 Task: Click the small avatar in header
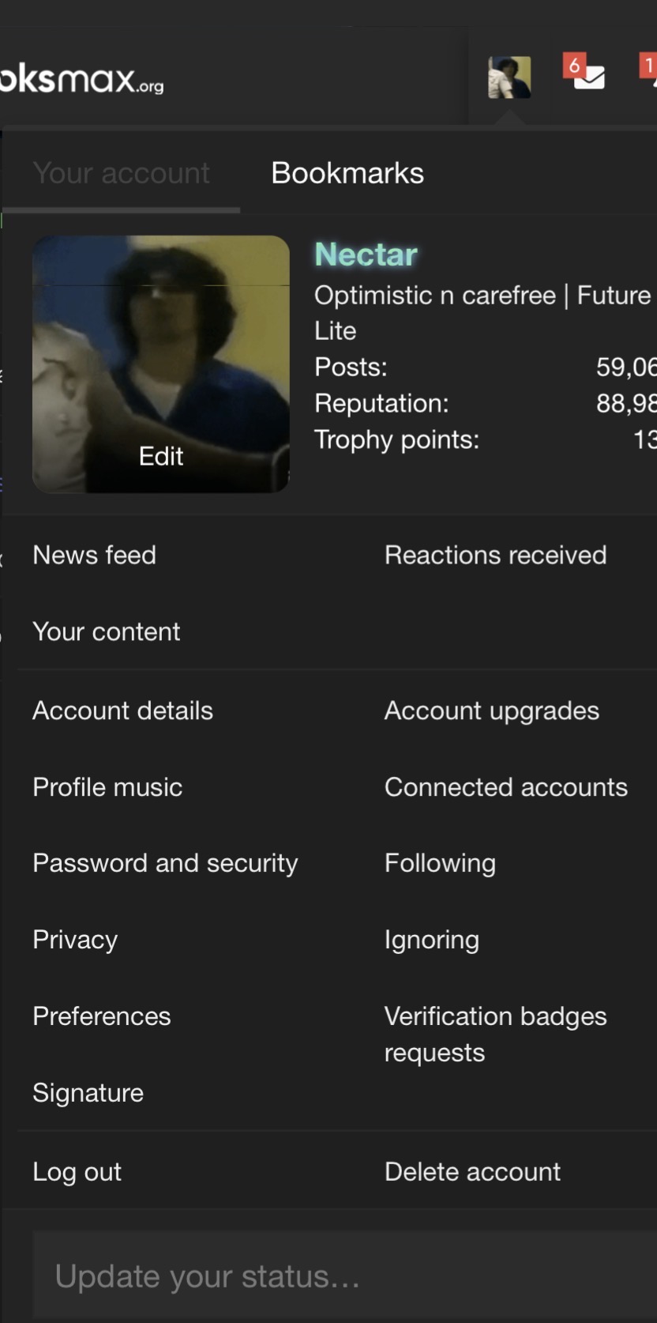coord(509,77)
